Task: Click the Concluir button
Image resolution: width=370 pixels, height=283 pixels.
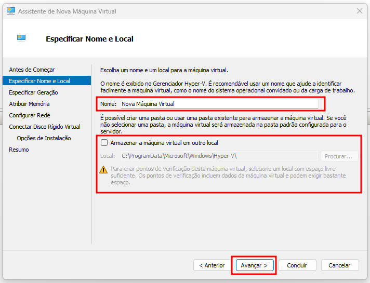Action: 297,265
